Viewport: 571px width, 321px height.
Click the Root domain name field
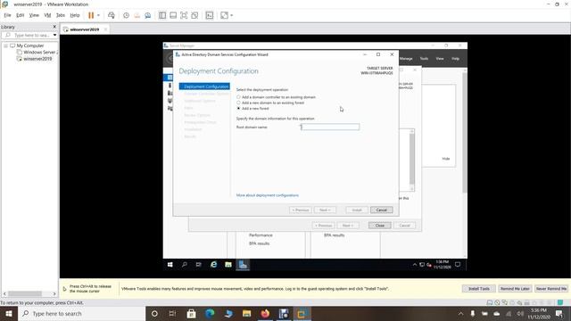[330, 127]
